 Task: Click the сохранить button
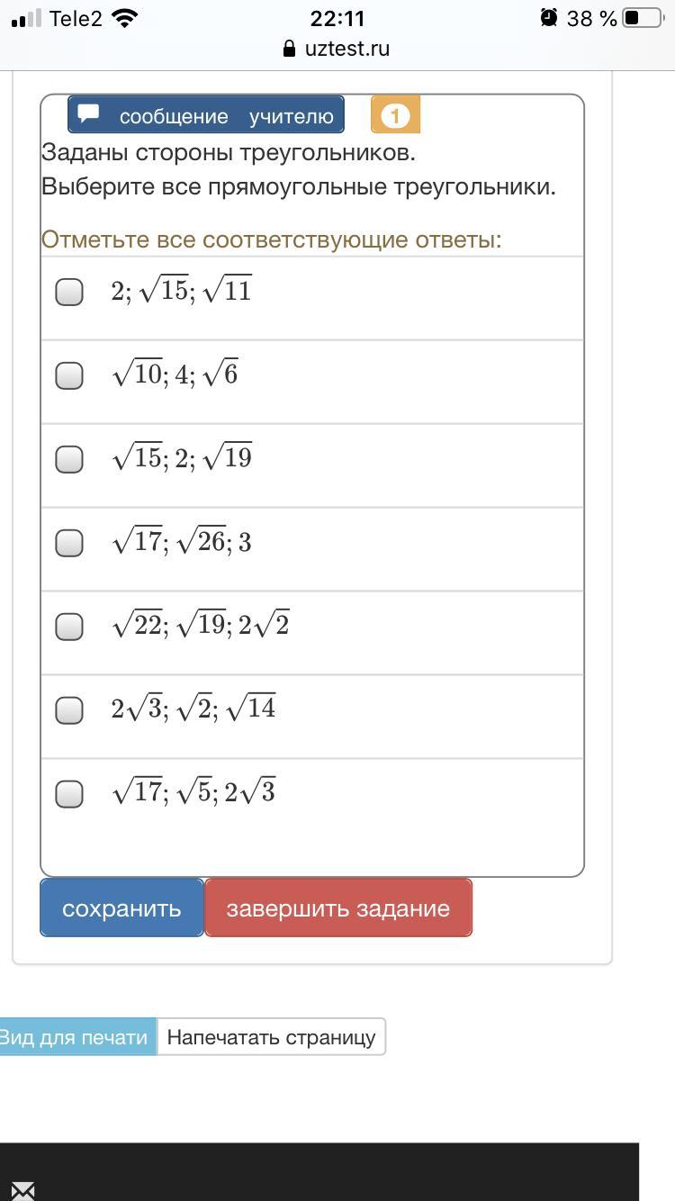(122, 908)
